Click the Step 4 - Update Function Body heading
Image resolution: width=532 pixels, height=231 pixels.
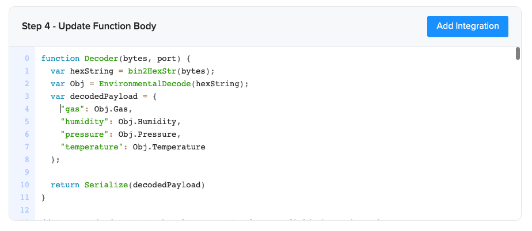[89, 26]
